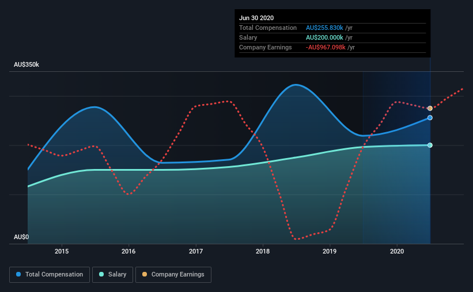The width and height of the screenshot is (473, 292).
Task: Toggle the Company Earnings legend button
Action: (173, 275)
